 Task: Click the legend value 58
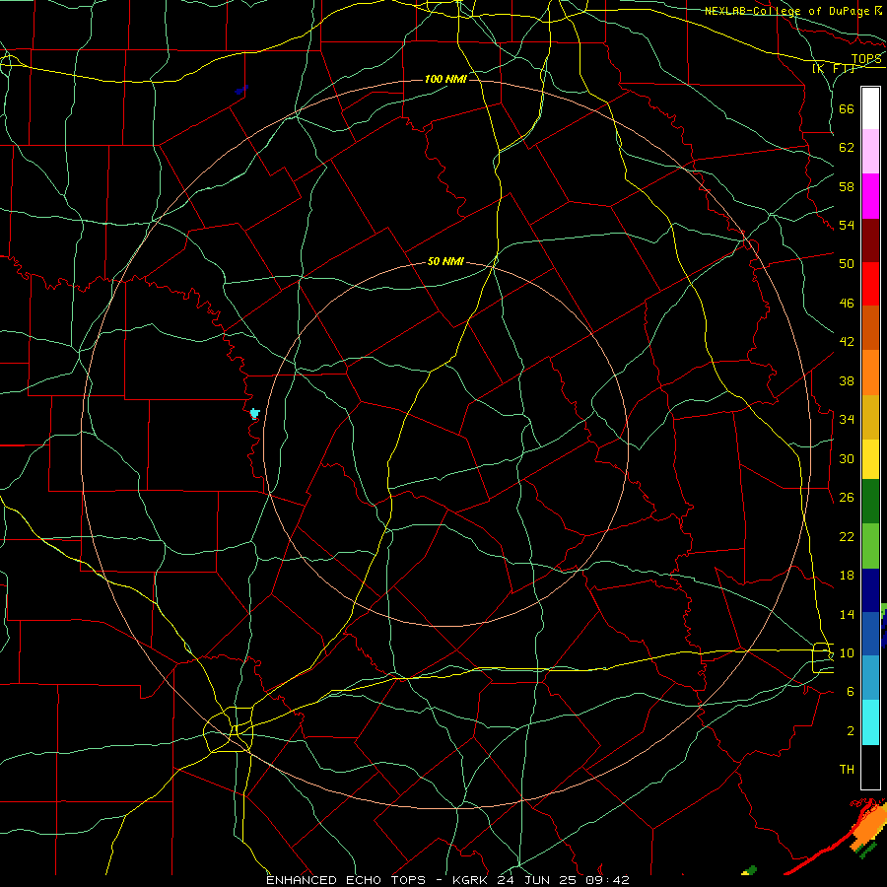tap(847, 186)
